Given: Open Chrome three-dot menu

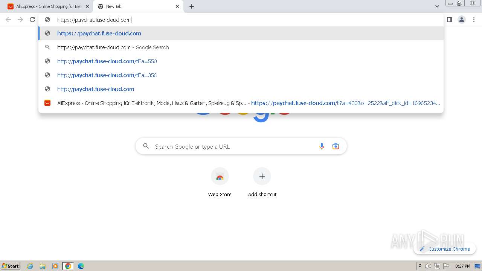Looking at the screenshot, I should [474, 20].
